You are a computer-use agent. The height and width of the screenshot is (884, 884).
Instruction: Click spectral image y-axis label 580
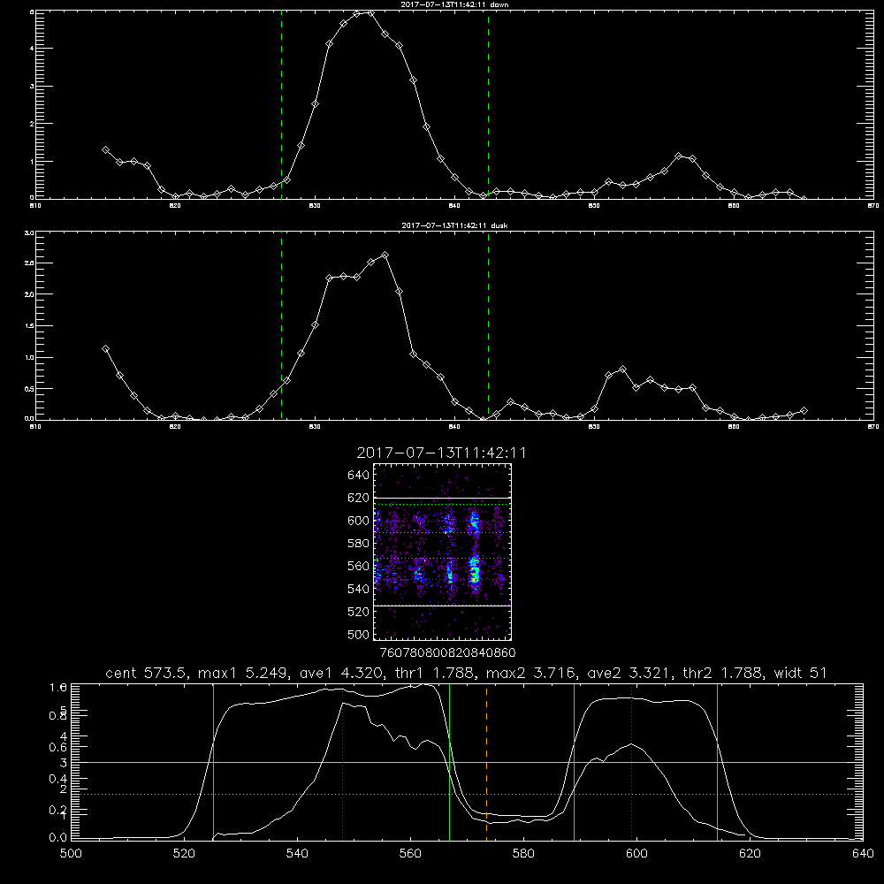359,544
